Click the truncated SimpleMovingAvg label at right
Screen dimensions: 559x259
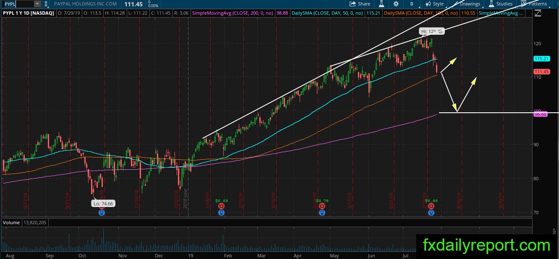pos(501,13)
